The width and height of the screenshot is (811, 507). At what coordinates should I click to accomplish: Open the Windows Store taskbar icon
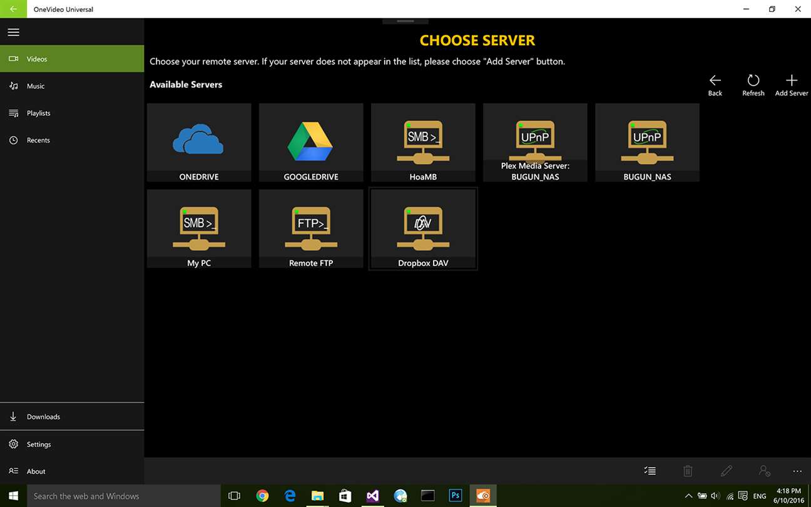[345, 496]
